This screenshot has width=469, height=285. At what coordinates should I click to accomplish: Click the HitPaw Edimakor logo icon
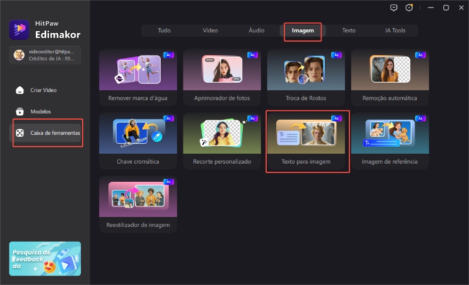tap(19, 29)
